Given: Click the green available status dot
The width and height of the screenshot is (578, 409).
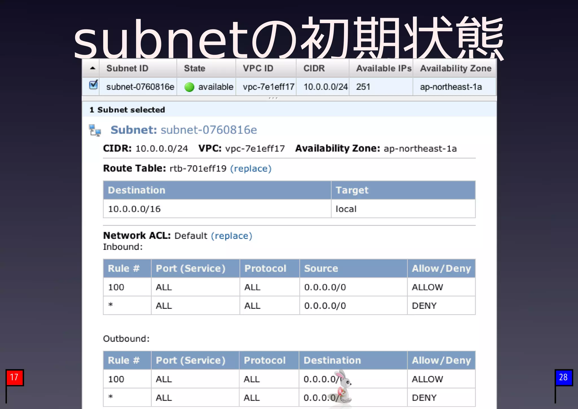Looking at the screenshot, I should point(189,87).
